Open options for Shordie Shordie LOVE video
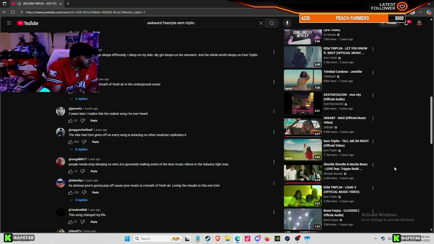 click(x=373, y=165)
